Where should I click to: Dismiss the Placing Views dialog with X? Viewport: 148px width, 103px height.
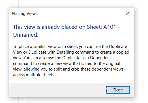[128, 13]
